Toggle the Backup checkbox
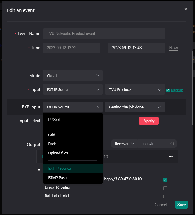The image size is (195, 215). (x=168, y=90)
